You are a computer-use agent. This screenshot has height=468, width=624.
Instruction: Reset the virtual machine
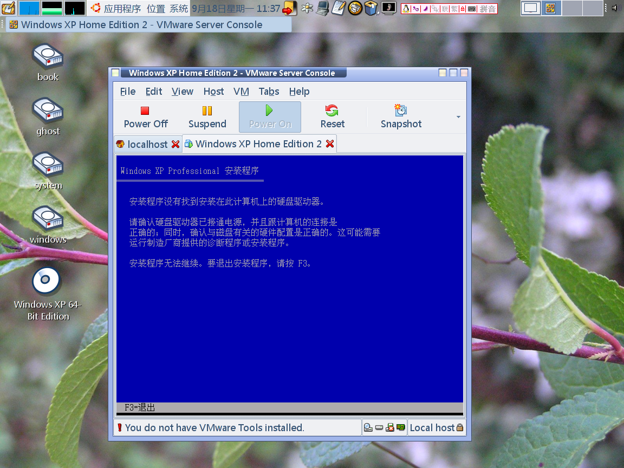tap(332, 117)
